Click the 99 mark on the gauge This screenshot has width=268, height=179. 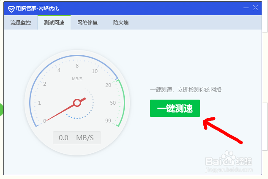pyautogui.click(x=108, y=121)
